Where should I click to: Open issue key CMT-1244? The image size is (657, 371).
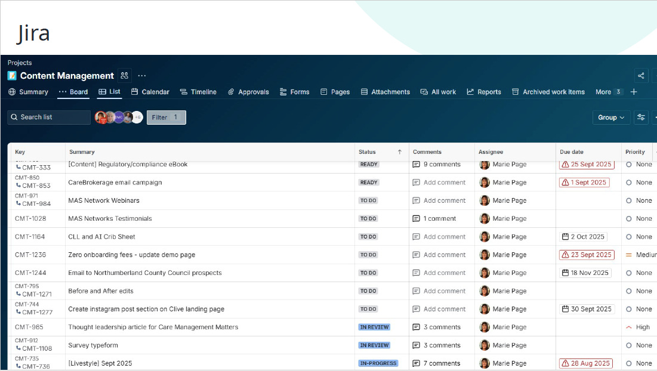30,273
